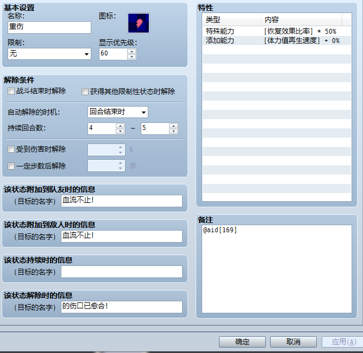Click the 类型 column header

(231, 20)
